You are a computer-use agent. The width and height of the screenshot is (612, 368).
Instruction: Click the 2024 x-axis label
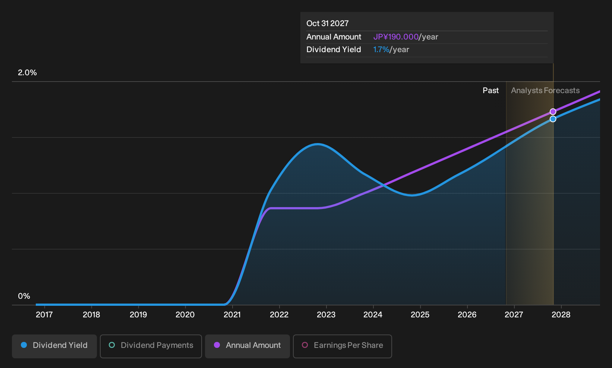point(373,315)
